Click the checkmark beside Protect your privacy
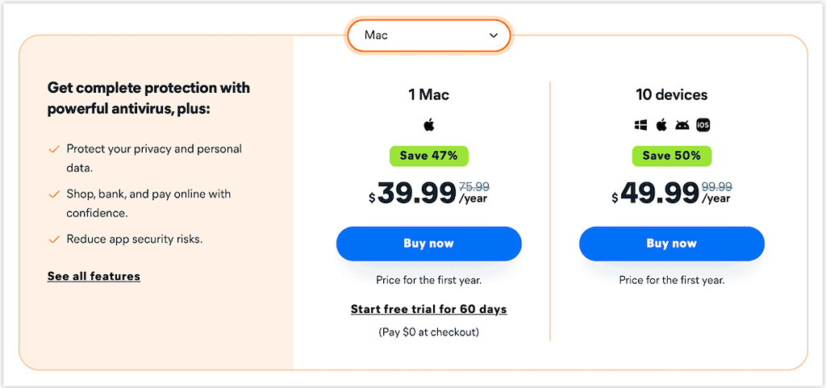Screen dimensions: 826x388 [x=53, y=149]
